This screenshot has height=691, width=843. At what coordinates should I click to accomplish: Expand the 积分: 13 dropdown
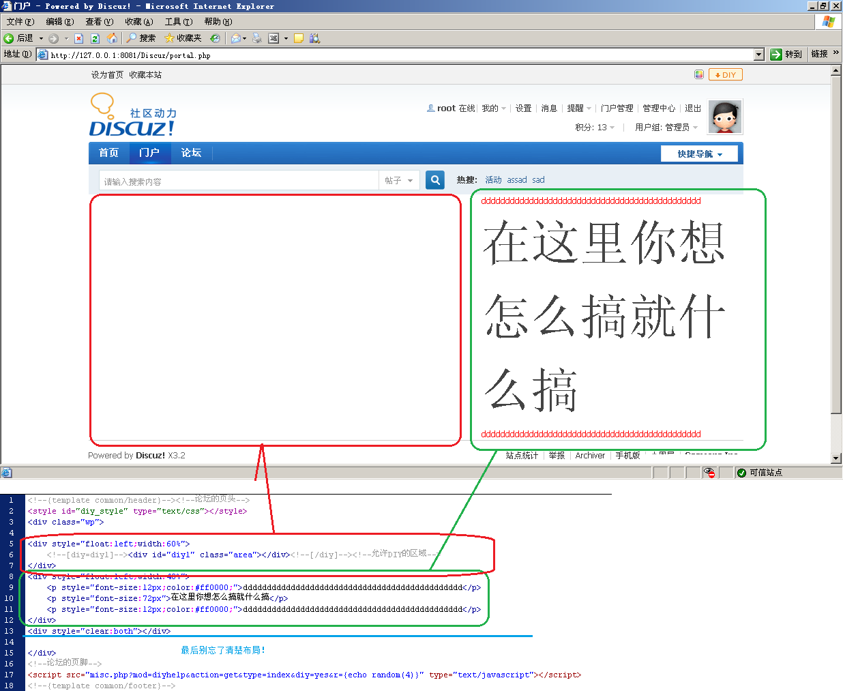[x=595, y=128]
